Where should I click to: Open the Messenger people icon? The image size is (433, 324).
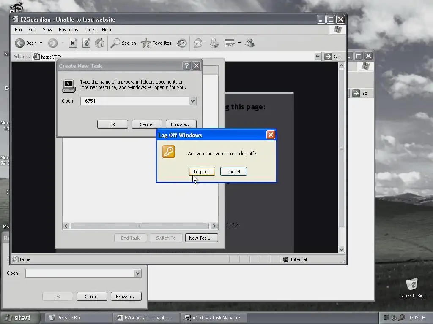(x=249, y=43)
